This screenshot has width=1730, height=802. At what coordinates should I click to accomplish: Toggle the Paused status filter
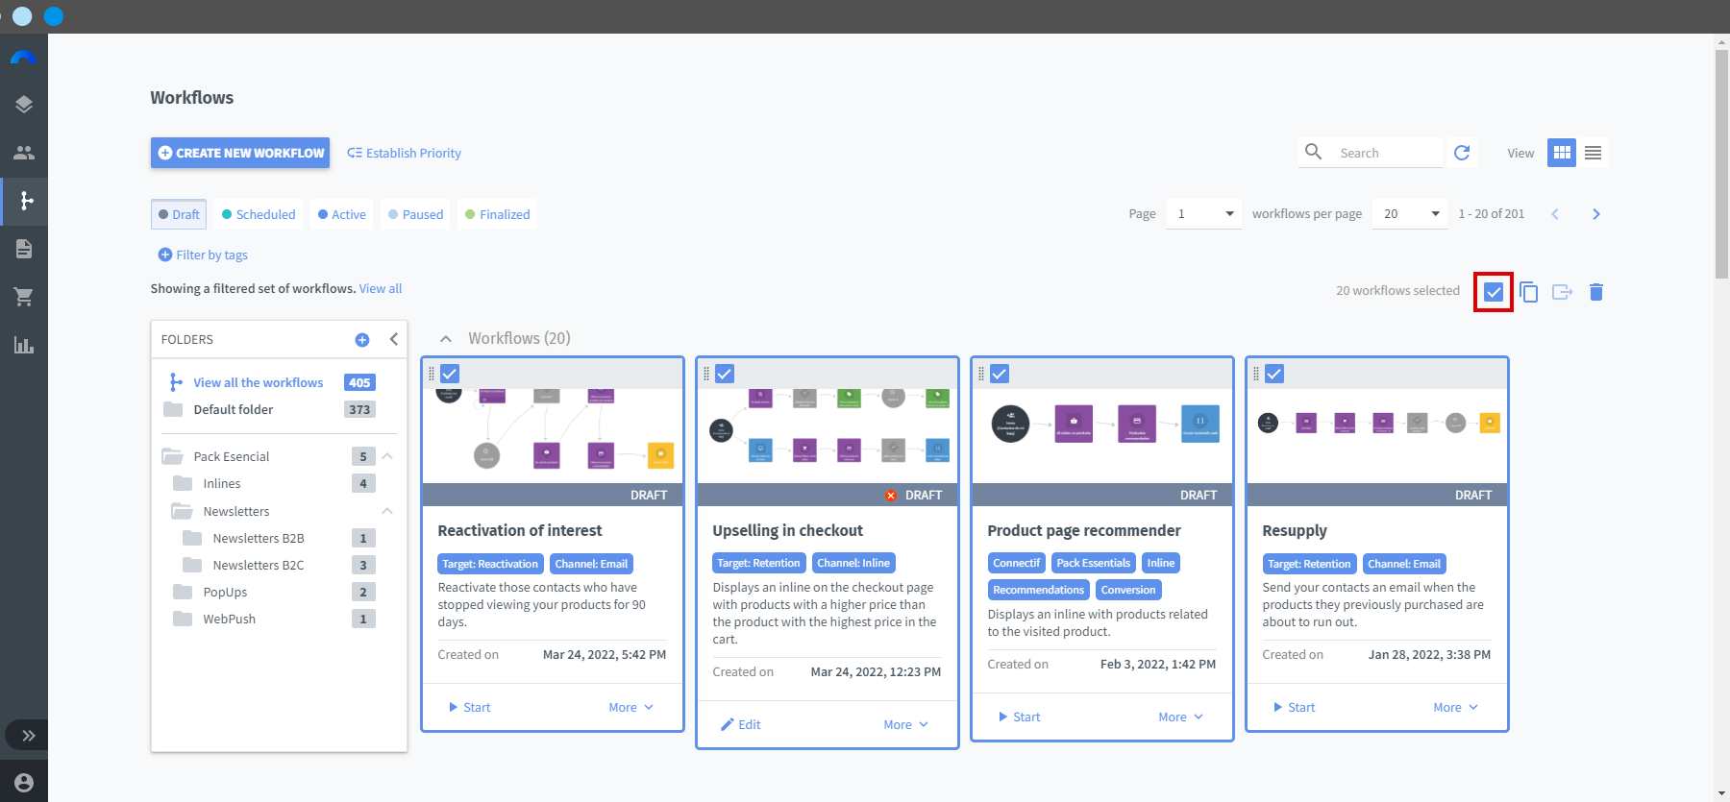pos(416,214)
